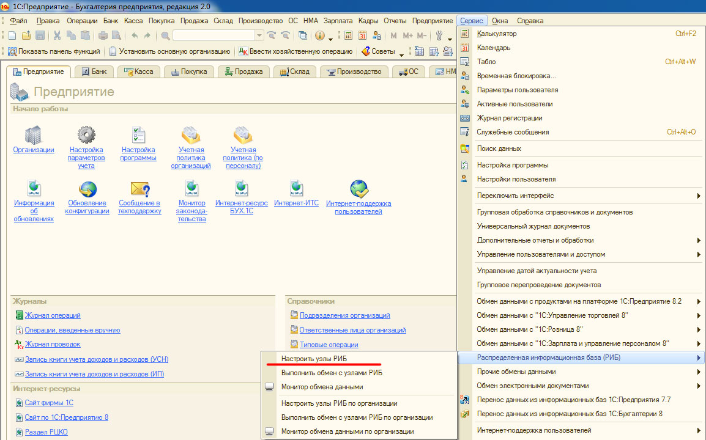Click the Сообщение в техподдержку envelope icon

click(139, 189)
